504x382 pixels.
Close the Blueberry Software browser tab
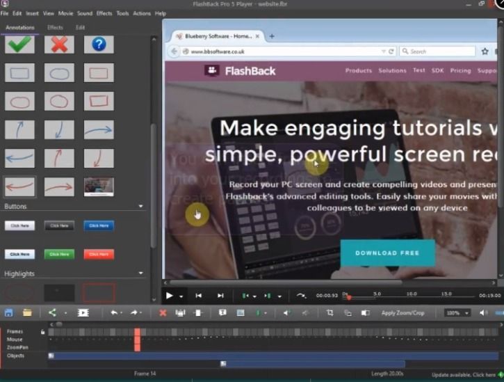257,36
